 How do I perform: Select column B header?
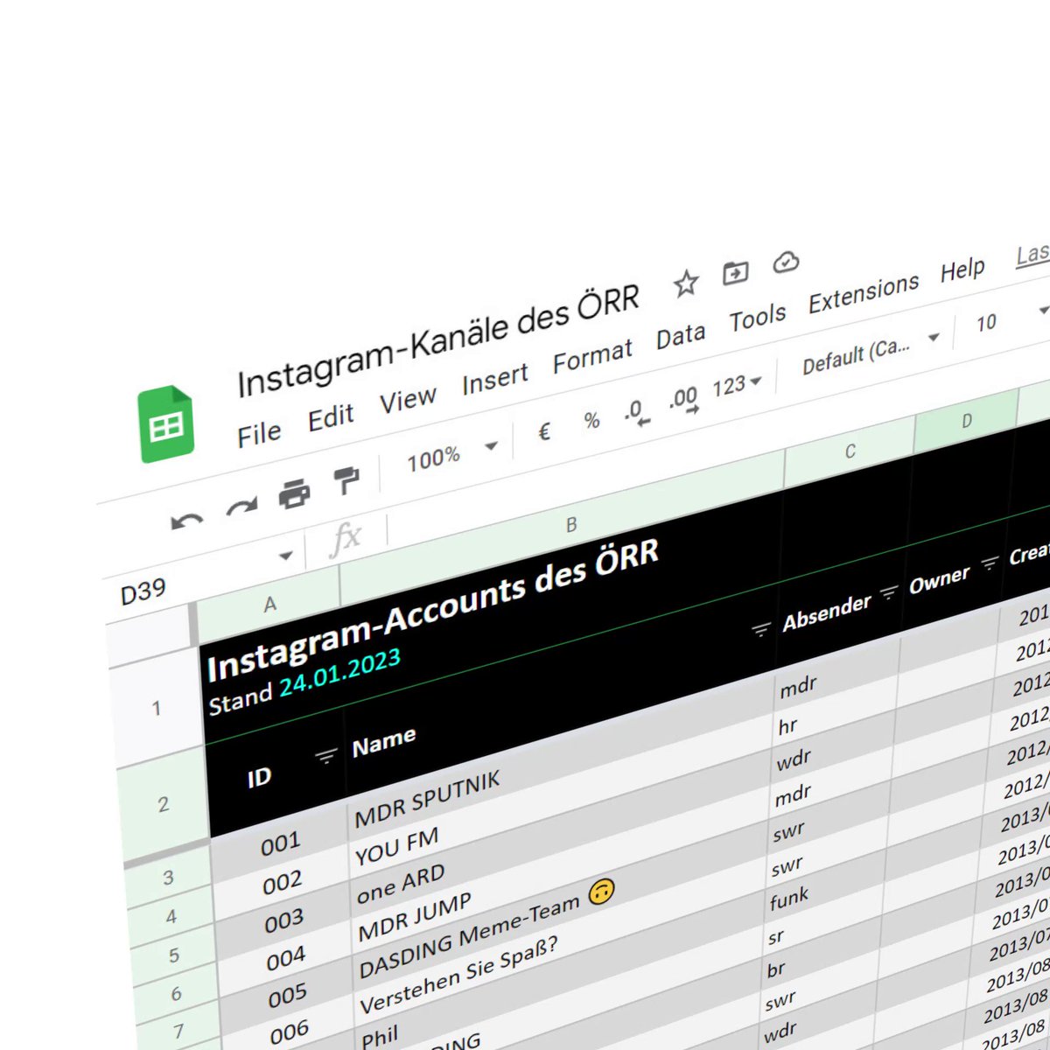(571, 525)
